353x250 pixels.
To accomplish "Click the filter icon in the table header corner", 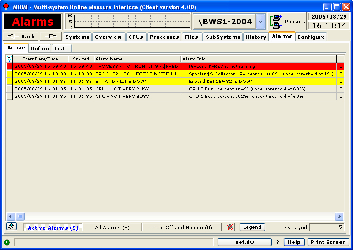I will pyautogui.click(x=9, y=59).
